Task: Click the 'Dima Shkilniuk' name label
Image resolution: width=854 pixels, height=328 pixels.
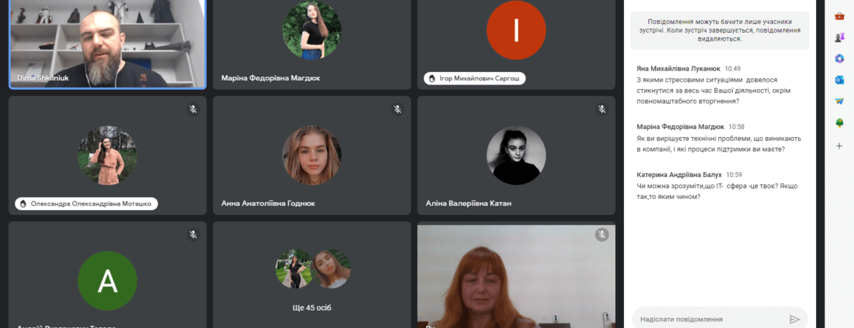Action: (43, 78)
